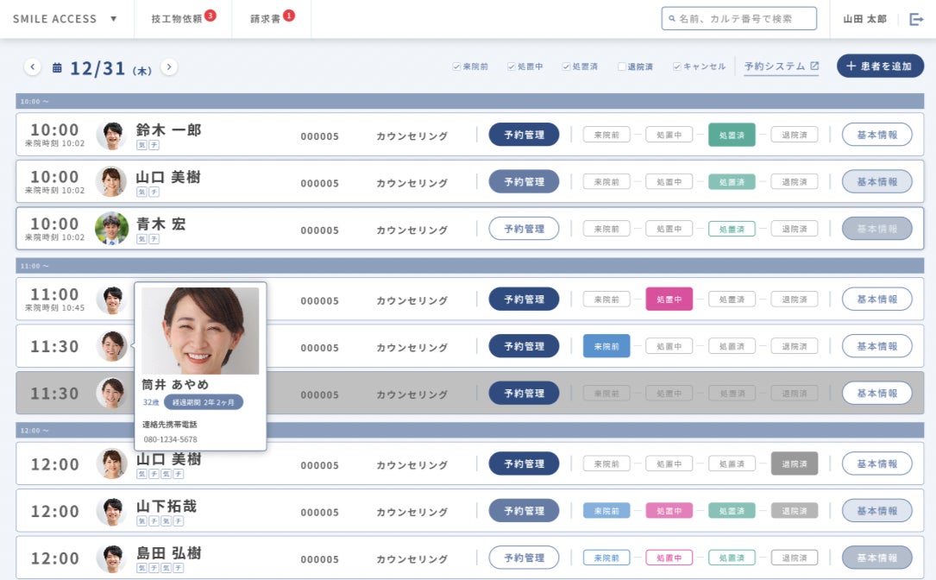Toggle the 処置済 filter checkbox
This screenshot has width=936, height=580.
coord(566,66)
